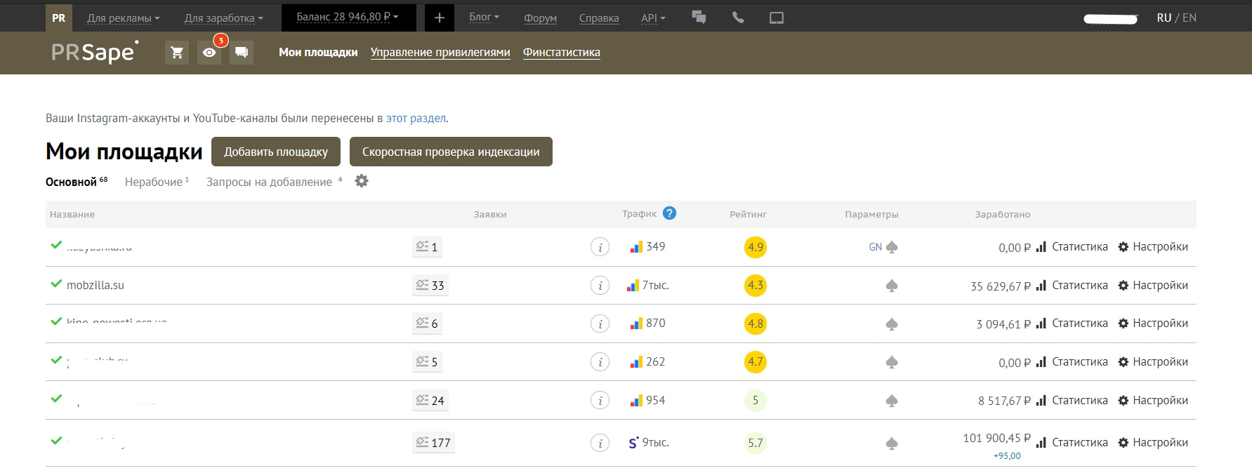Viewport: 1252px width, 473px height.
Task: Click Скоростная проверка индексации button
Action: (451, 152)
